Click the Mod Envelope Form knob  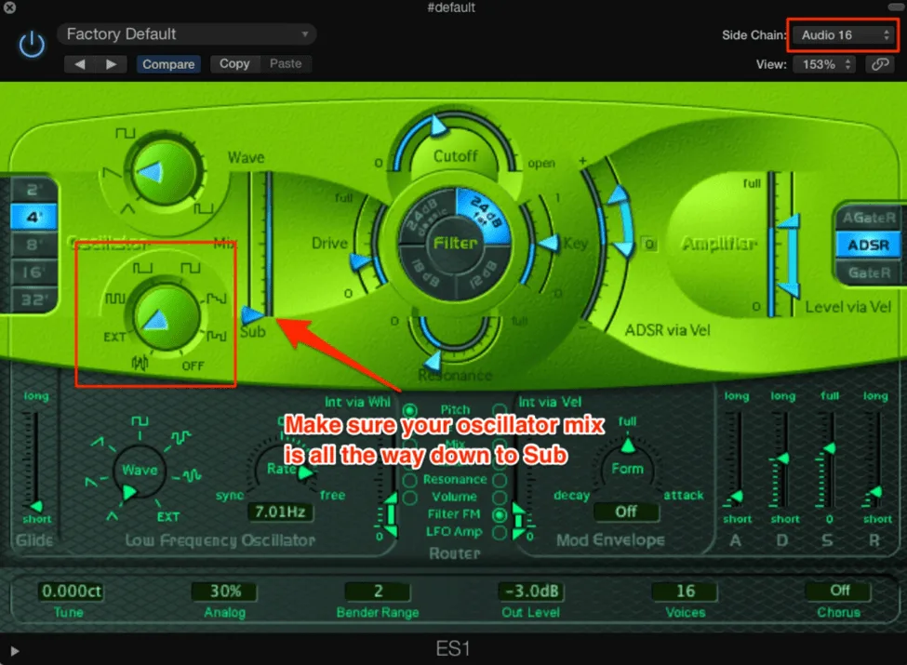tap(628, 469)
